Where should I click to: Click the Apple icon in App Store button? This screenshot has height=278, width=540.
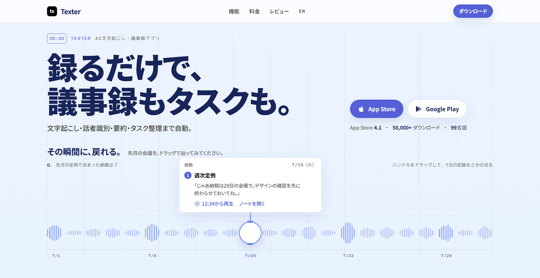[361, 109]
